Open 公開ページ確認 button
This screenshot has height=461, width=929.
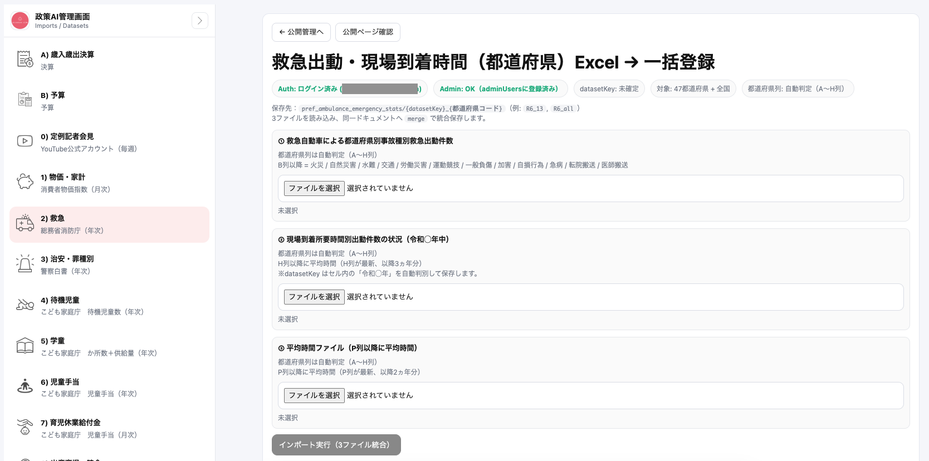368,32
